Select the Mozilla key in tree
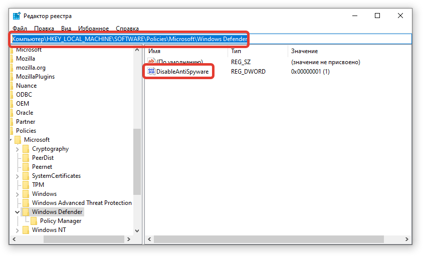The width and height of the screenshot is (423, 256). click(26, 59)
